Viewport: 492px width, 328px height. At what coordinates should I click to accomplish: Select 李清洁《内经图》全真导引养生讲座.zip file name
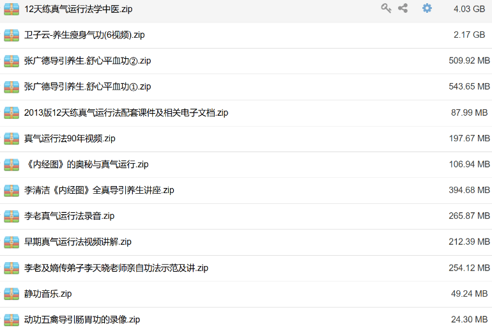(99, 190)
